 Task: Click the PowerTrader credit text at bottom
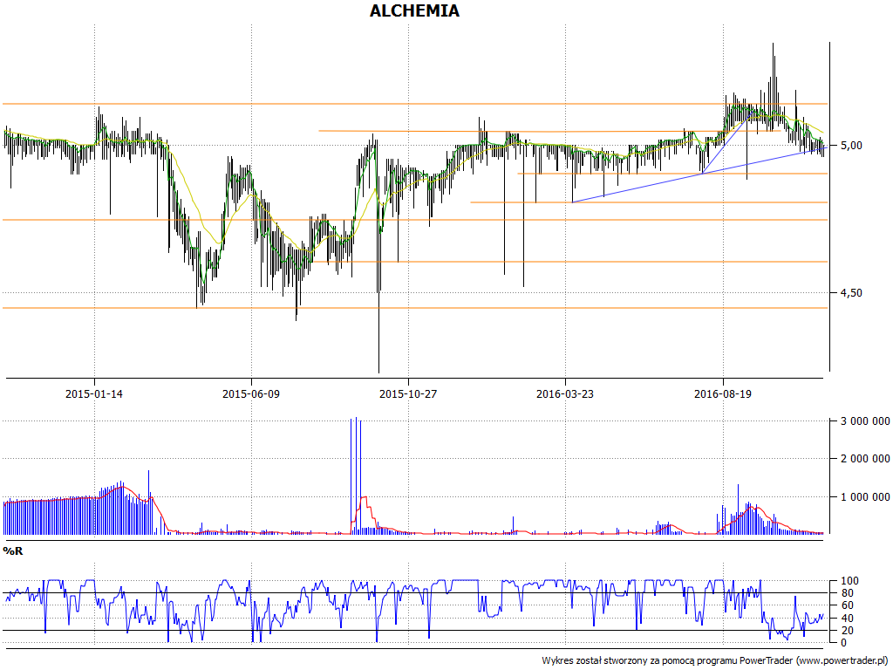[715, 661]
